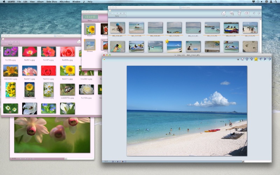This screenshot has height=175, width=280.
Task: Select the white rose thumbnail flu153-s.jpg
Action: 86,90
